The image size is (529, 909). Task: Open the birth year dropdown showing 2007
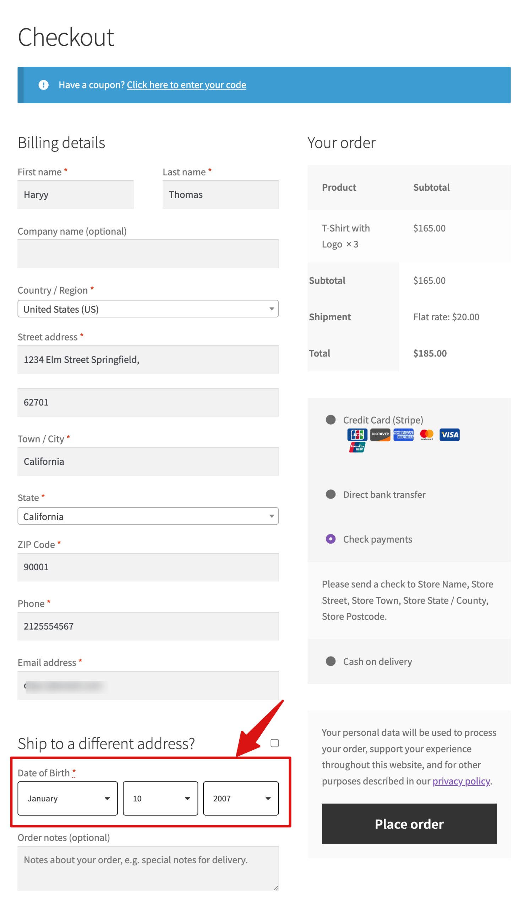coord(241,799)
